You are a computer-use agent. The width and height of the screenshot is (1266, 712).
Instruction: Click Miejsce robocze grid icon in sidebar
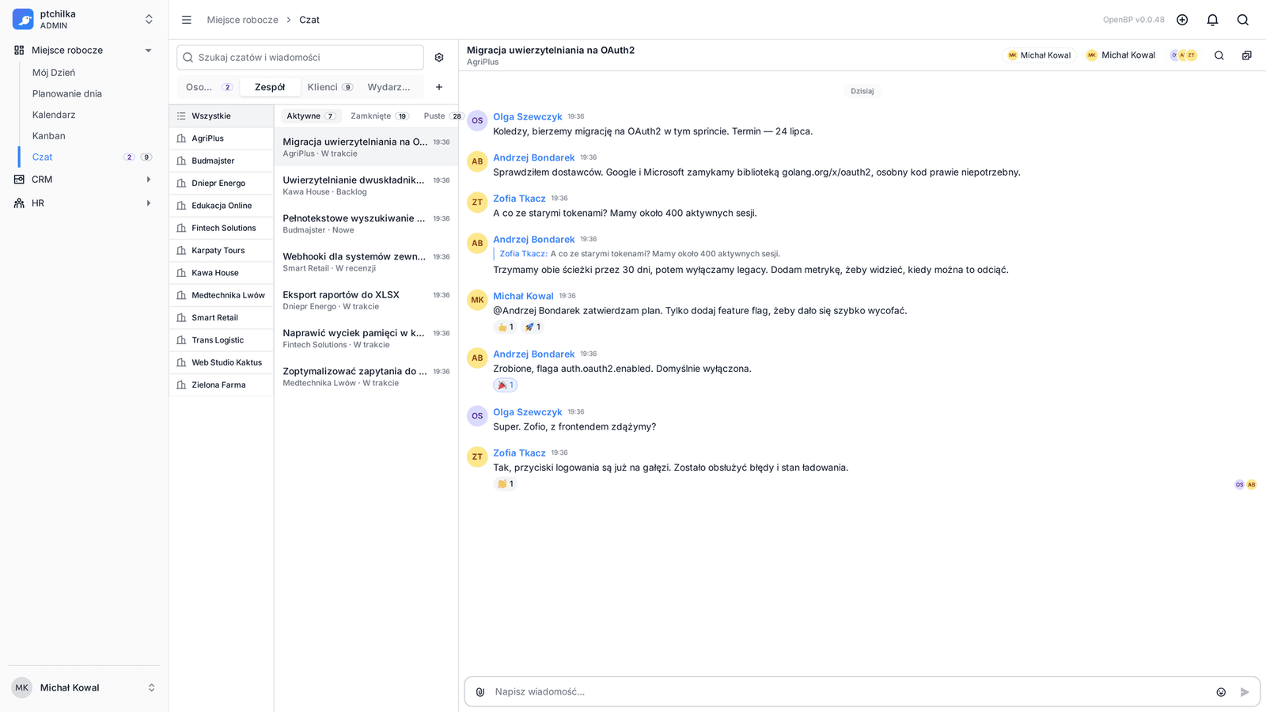(19, 50)
